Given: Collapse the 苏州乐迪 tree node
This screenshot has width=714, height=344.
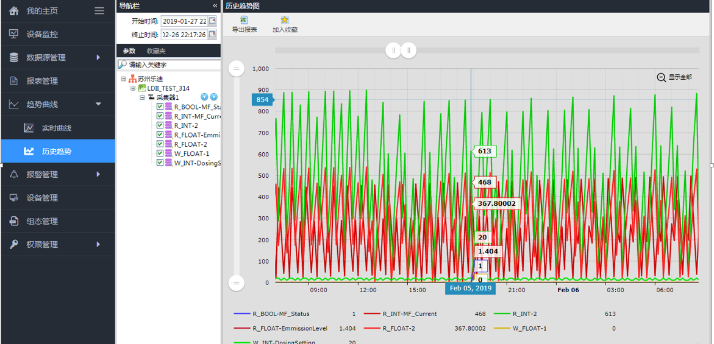Looking at the screenshot, I should click(124, 79).
